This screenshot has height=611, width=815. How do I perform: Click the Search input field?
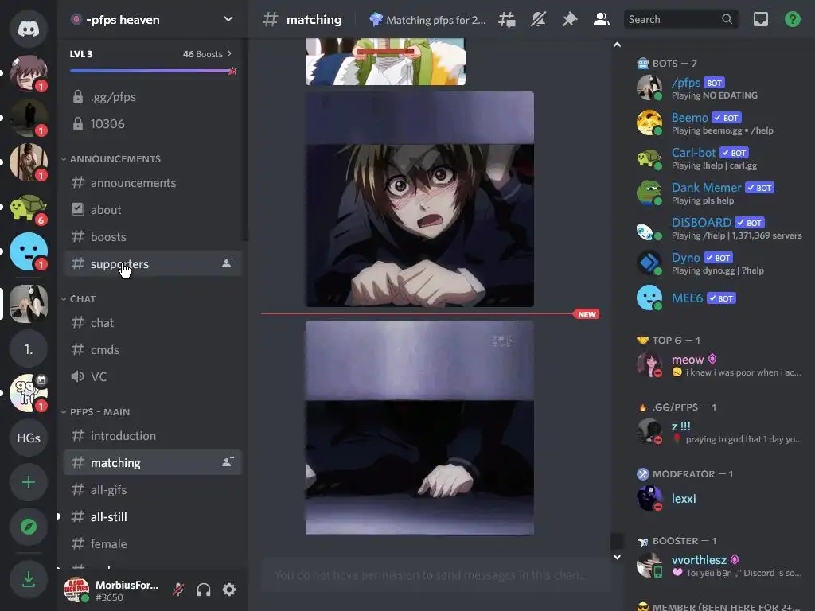coord(680,20)
